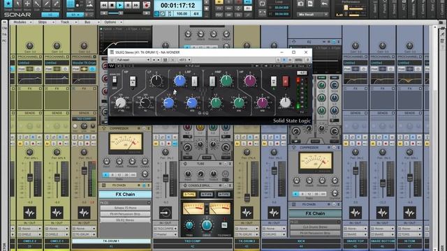The width and height of the screenshot is (447, 251).
Task: Click the TK-DRUM 1 FX Chain button
Action: tap(125, 195)
